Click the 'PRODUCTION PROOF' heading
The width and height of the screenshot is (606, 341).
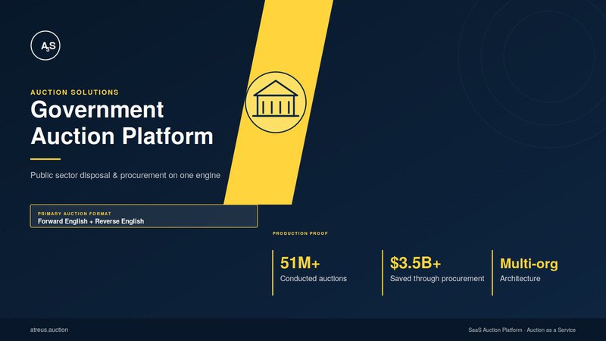pyautogui.click(x=300, y=233)
